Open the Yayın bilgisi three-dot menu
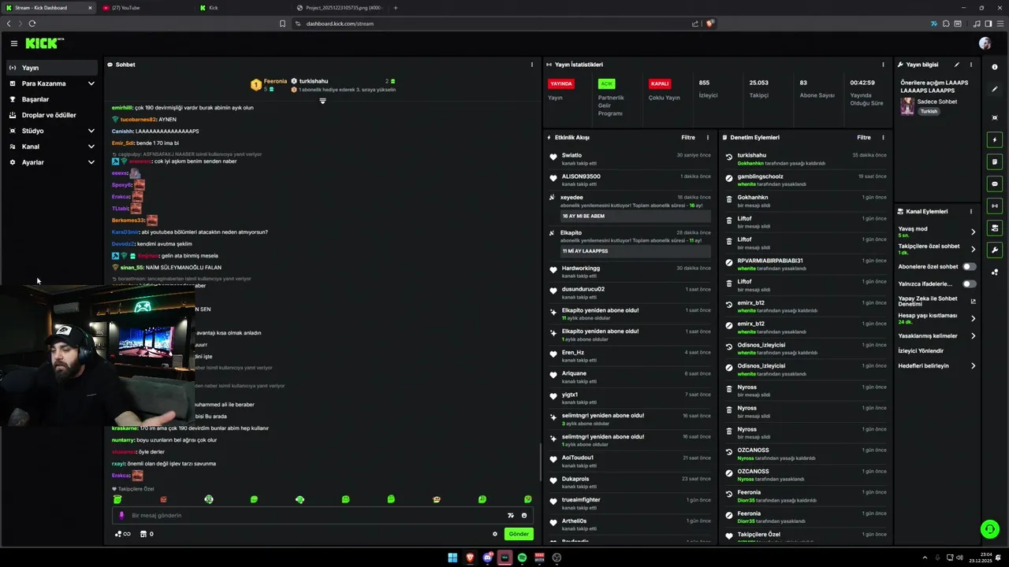Image resolution: width=1009 pixels, height=567 pixels. pos(971,65)
